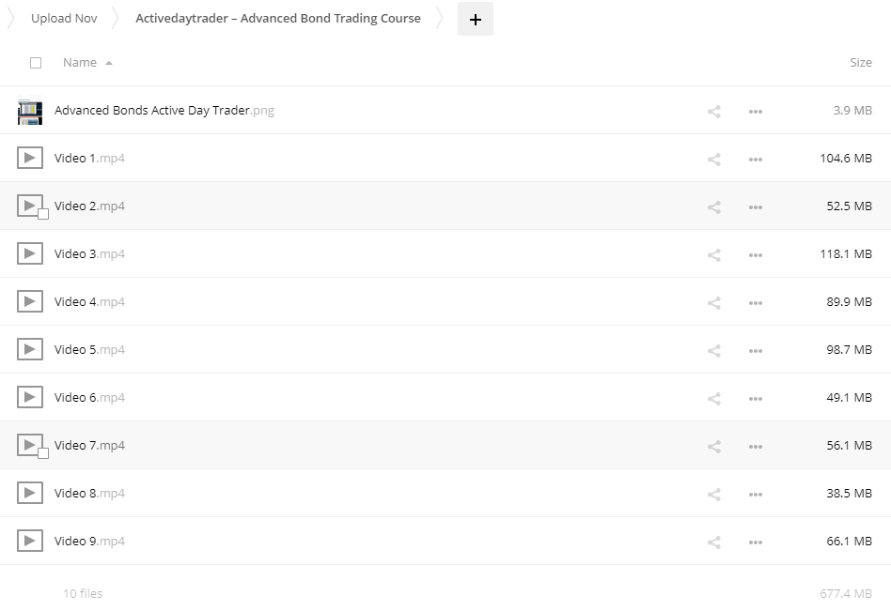Expand more options for Video 8.mp4

tap(755, 494)
